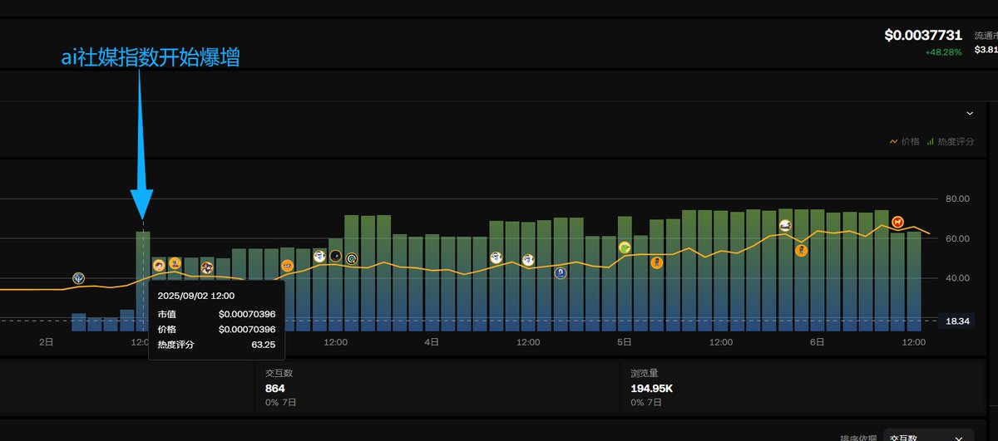The width and height of the screenshot is (998, 441).
Task: Click the 5日 date label
Action: pos(625,341)
